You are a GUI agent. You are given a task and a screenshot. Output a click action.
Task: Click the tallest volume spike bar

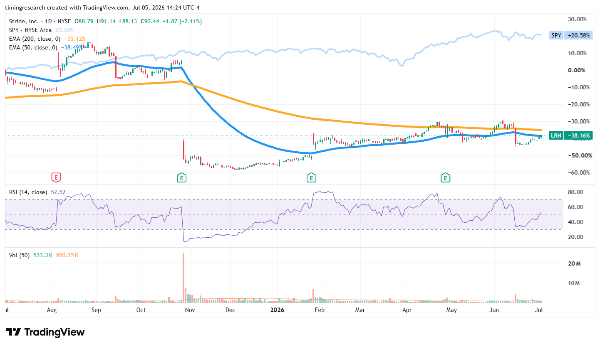click(183, 278)
